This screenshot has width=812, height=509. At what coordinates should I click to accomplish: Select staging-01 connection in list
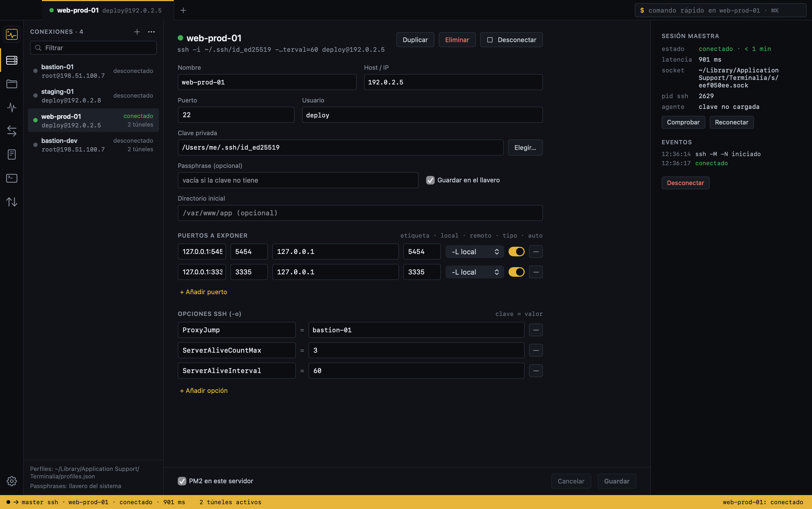point(93,96)
